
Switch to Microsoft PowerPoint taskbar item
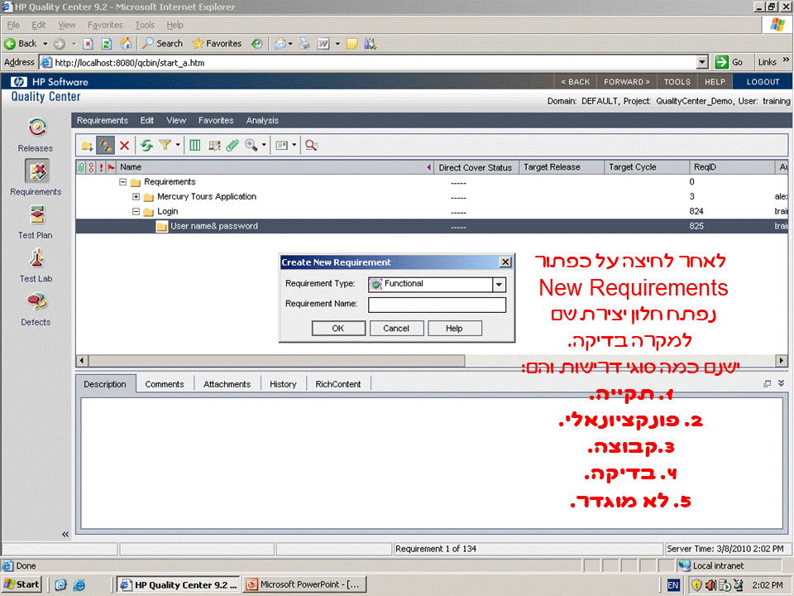[x=304, y=585]
